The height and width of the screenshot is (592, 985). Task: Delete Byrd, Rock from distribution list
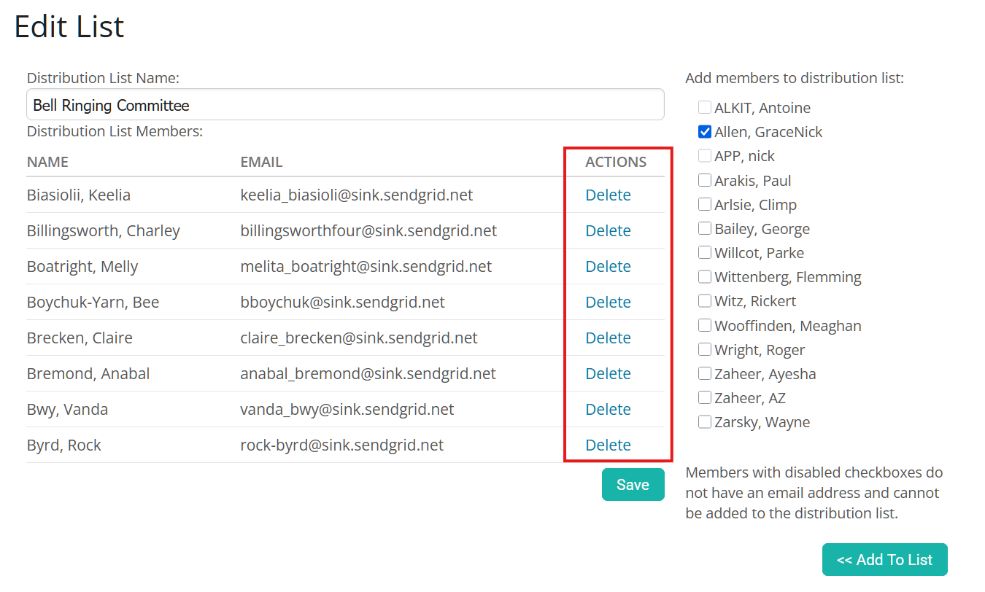point(608,445)
